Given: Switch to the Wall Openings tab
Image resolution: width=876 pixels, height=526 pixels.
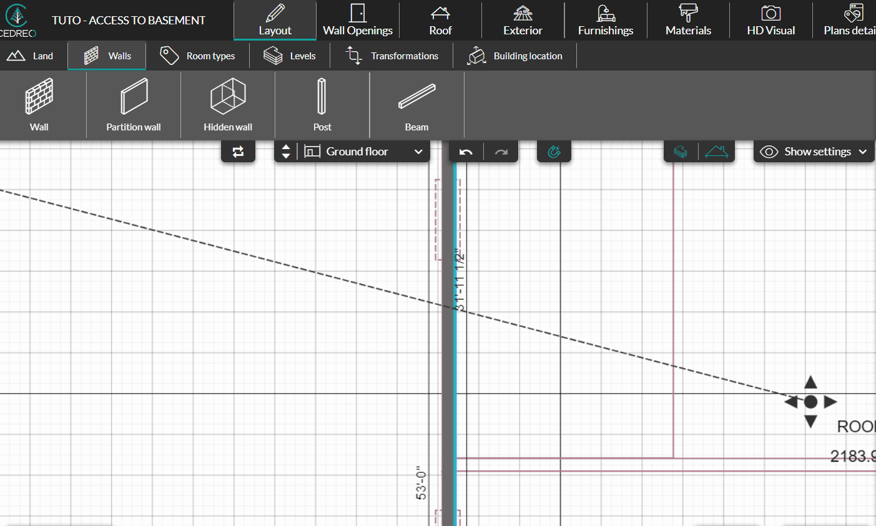Looking at the screenshot, I should click(x=358, y=21).
